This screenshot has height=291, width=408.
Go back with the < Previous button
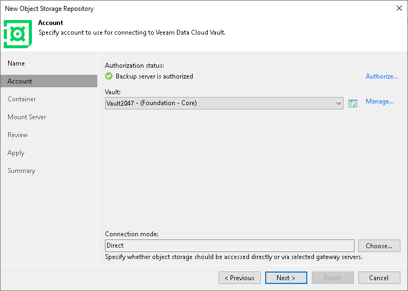(239, 277)
